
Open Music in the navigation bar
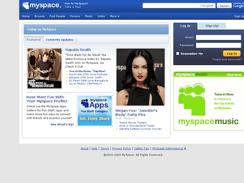(89, 16)
